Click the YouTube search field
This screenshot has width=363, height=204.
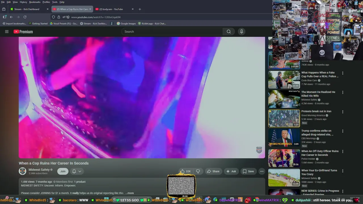click(172, 32)
